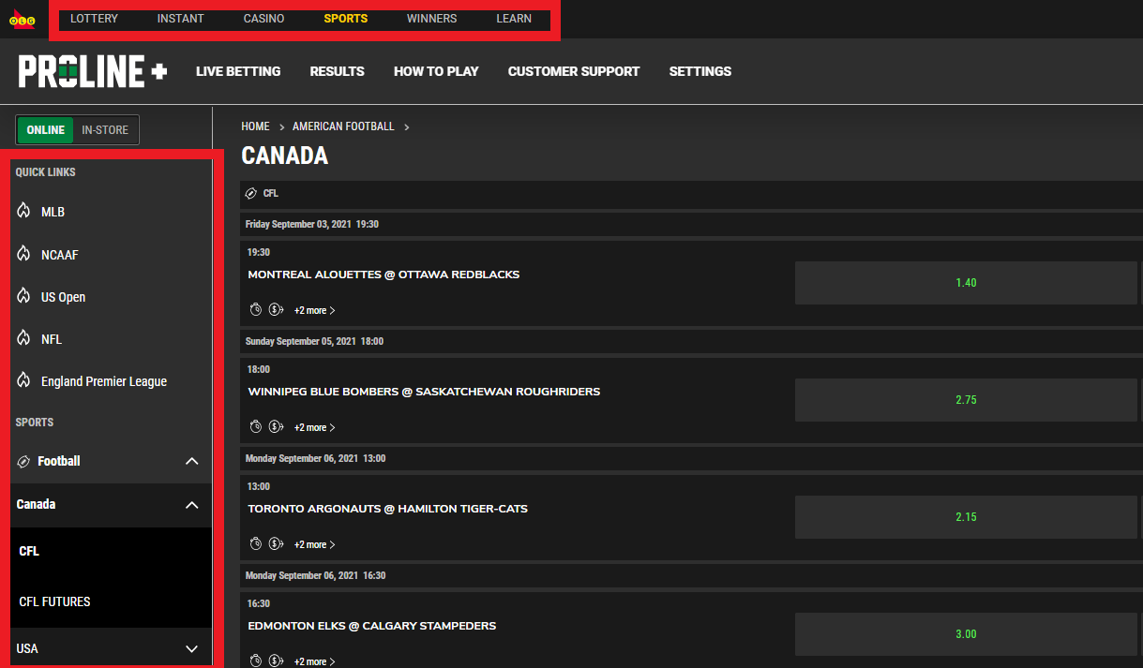Click the football icon beside Football
Screen dimensions: 1143x668
click(23, 461)
